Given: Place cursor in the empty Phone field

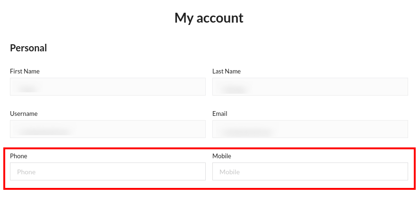Looking at the screenshot, I should [108, 171].
